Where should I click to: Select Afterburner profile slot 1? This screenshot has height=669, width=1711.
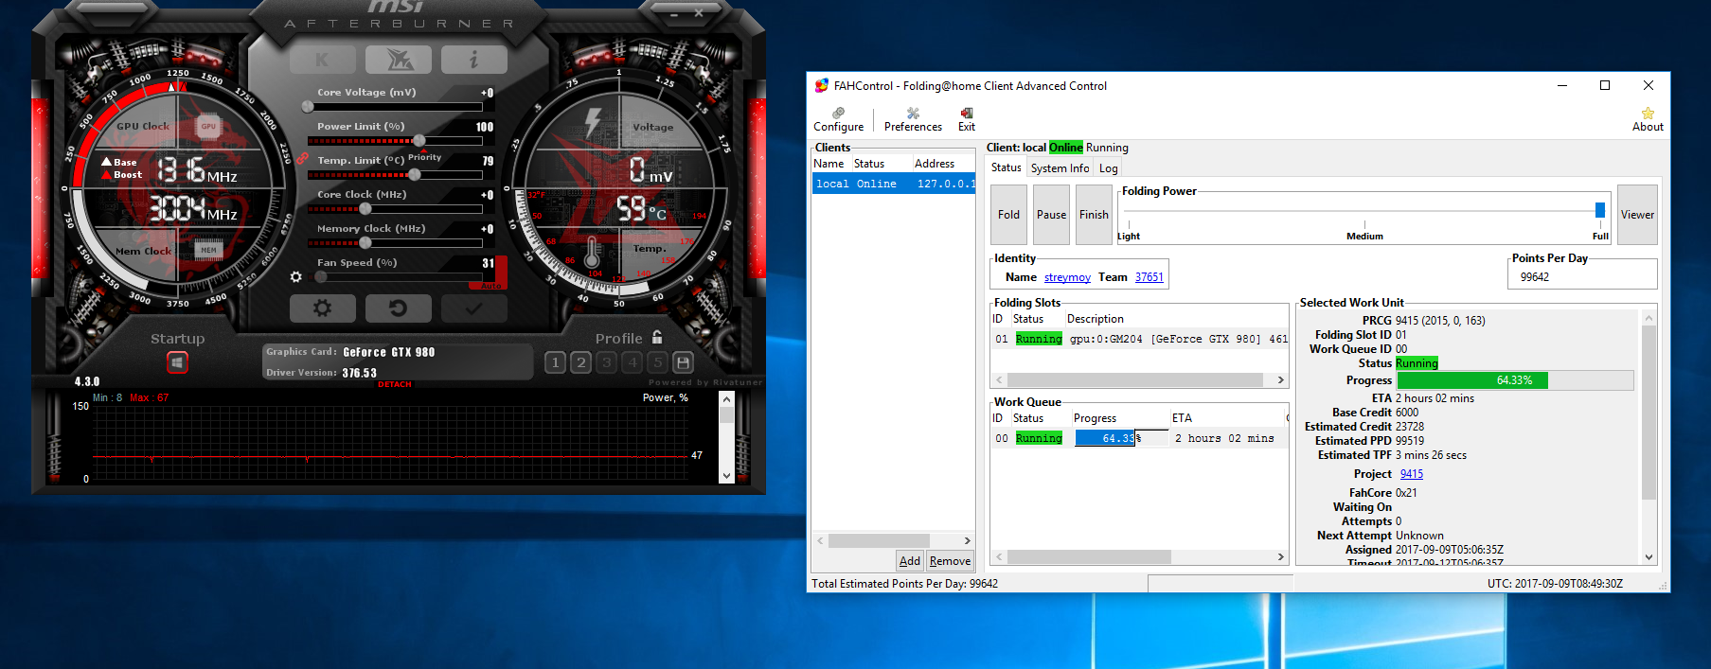(556, 362)
